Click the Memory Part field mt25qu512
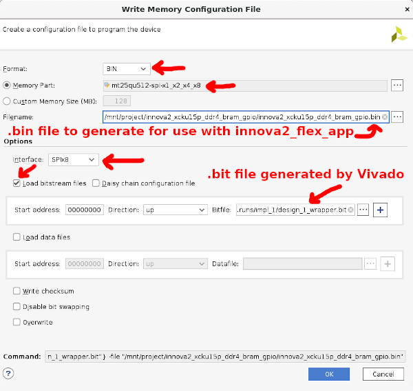The height and width of the screenshot is (391, 413). tap(245, 86)
